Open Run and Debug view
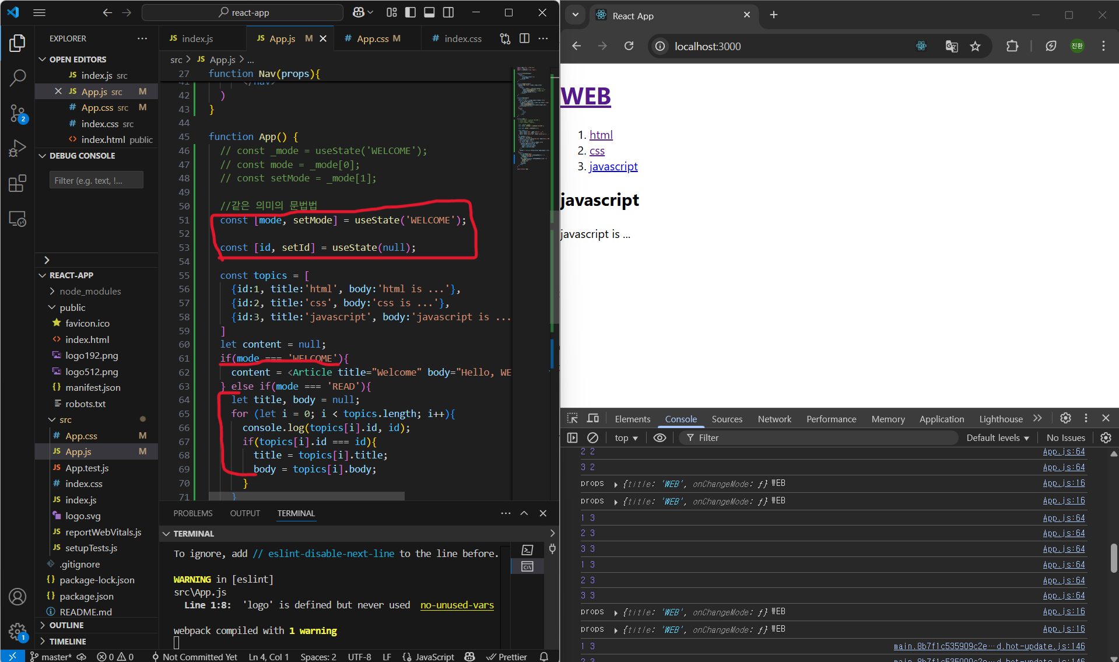 (17, 148)
